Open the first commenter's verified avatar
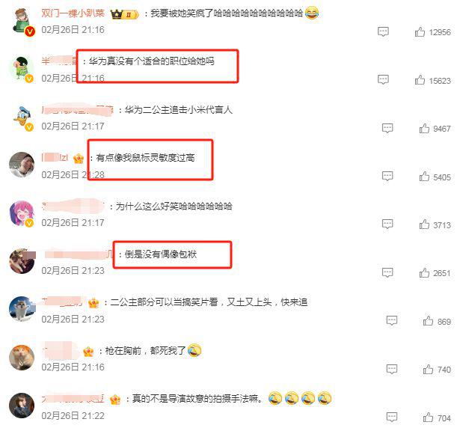The height and width of the screenshot is (431, 463). tap(23, 22)
